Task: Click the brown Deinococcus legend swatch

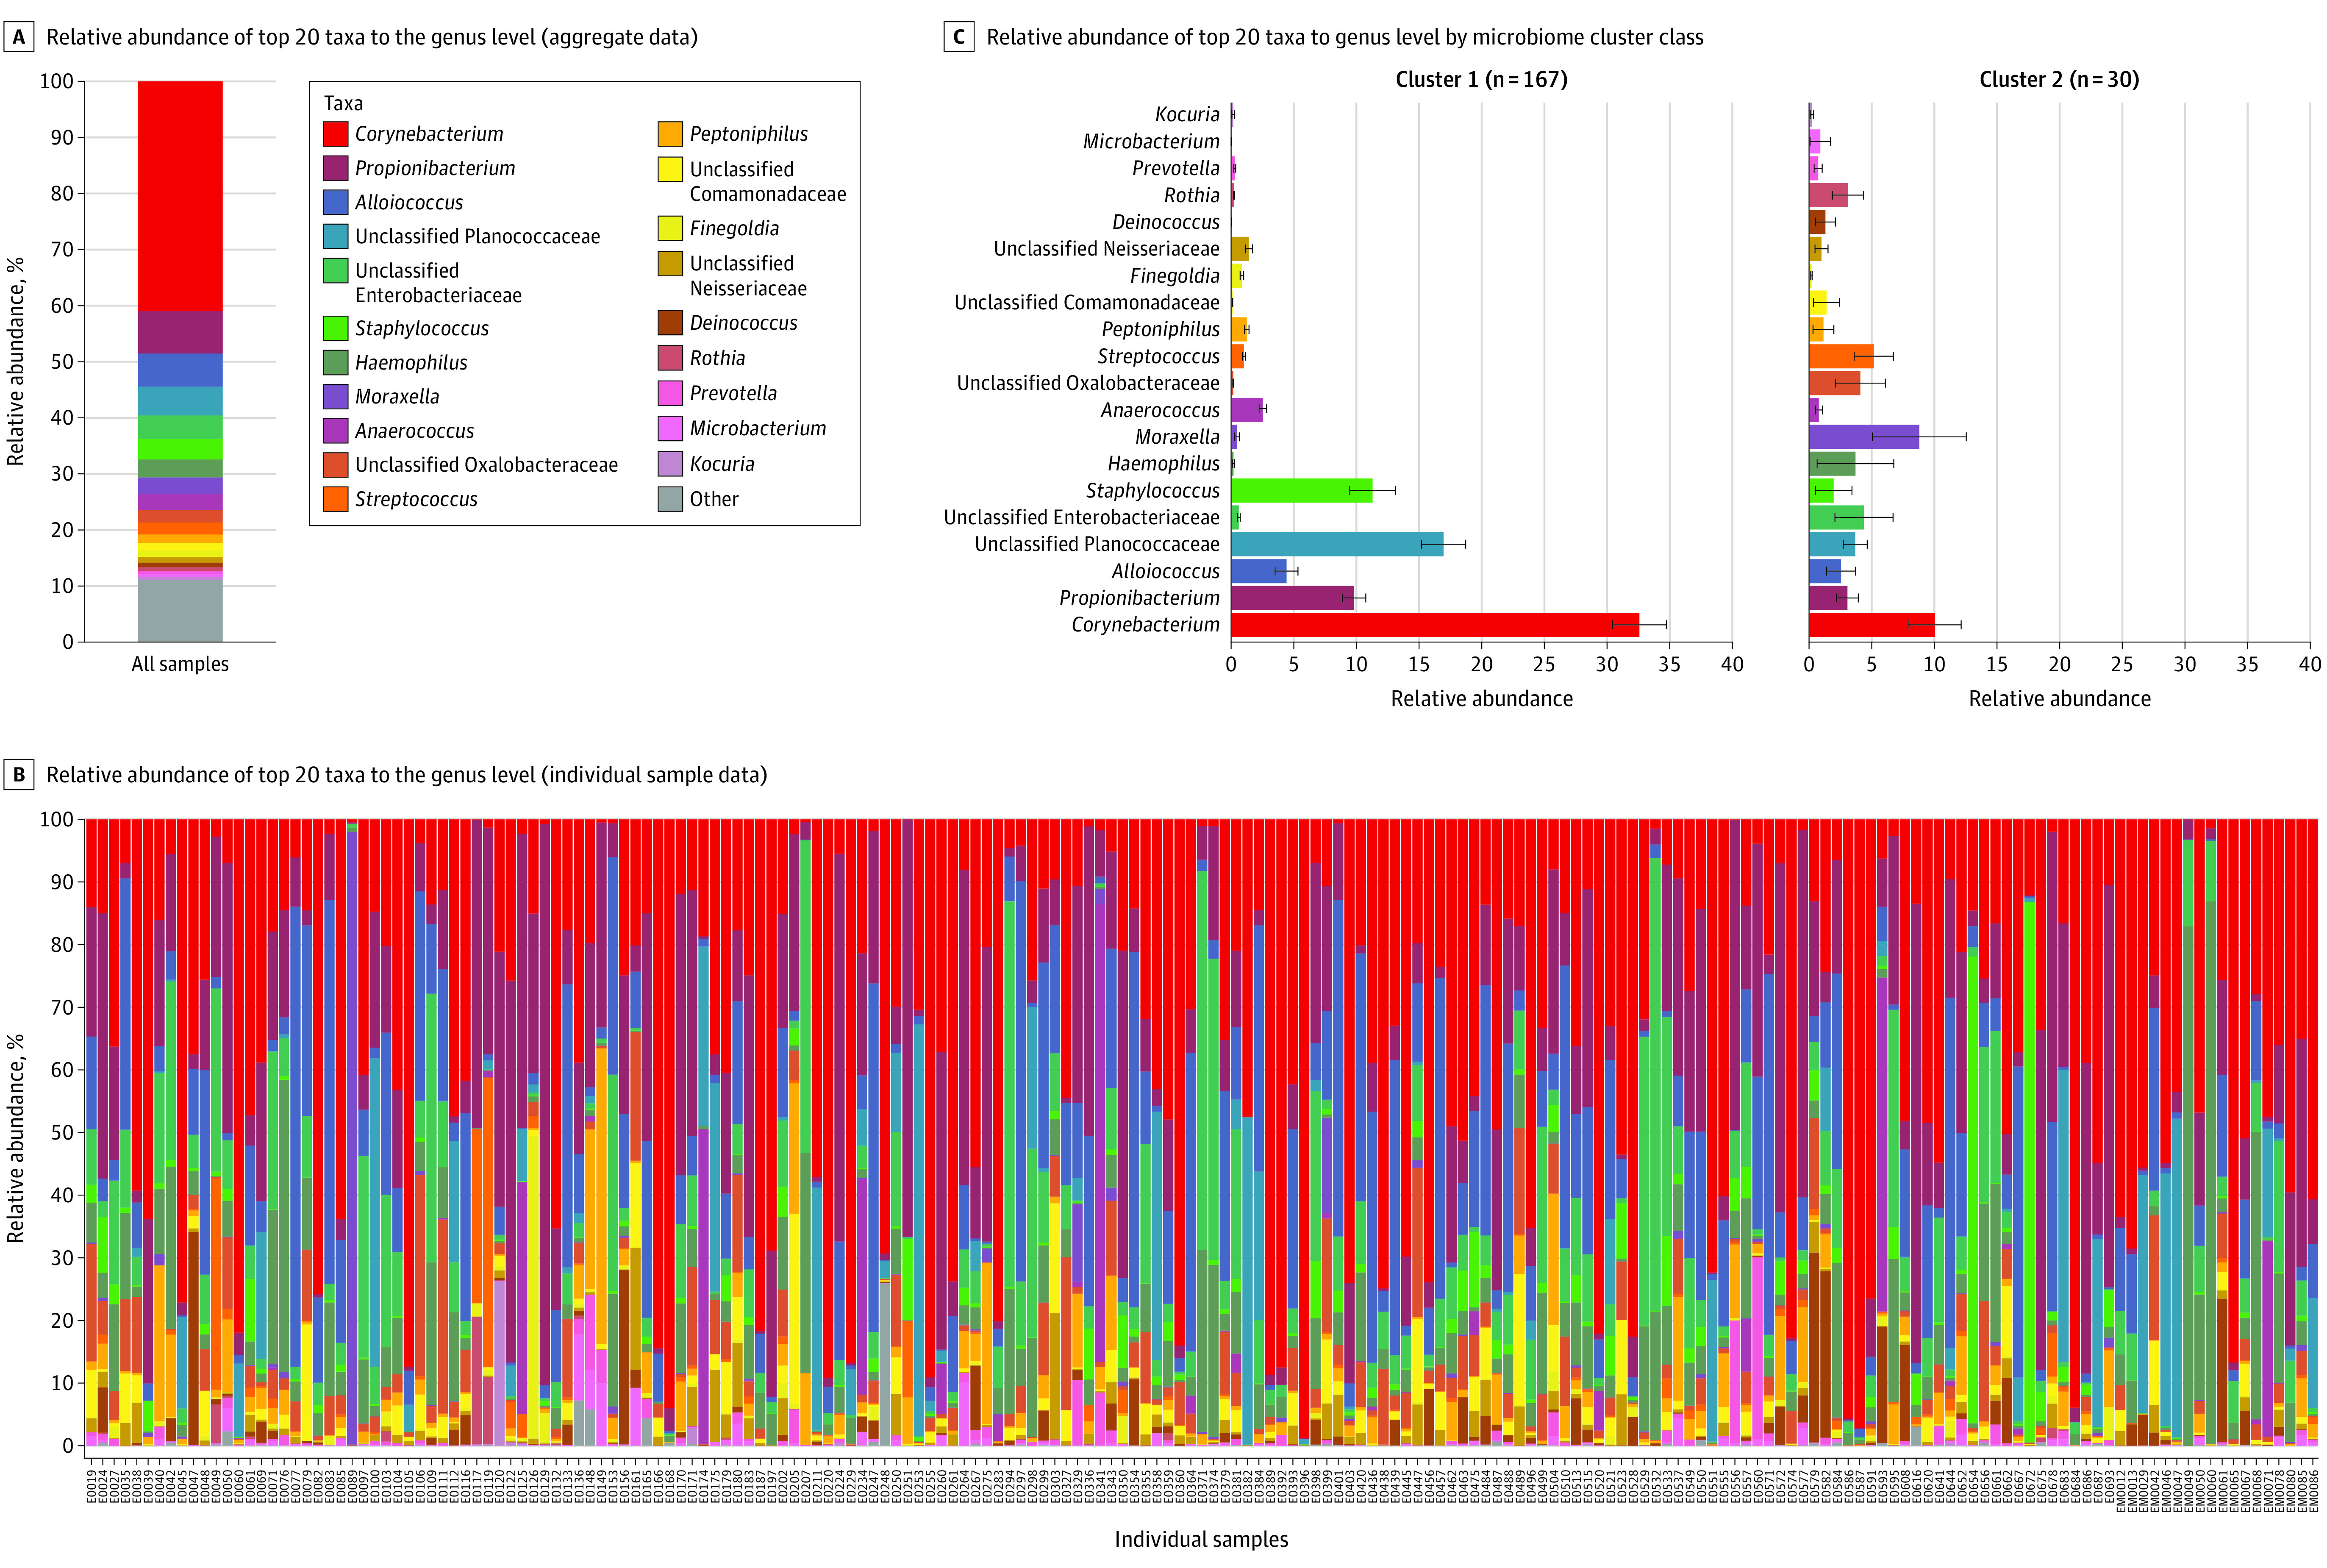Action: pos(671,323)
